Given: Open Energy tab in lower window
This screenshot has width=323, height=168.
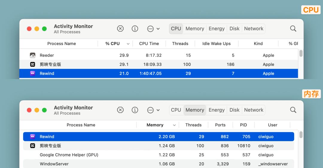Looking at the screenshot, I should click(x=217, y=110).
